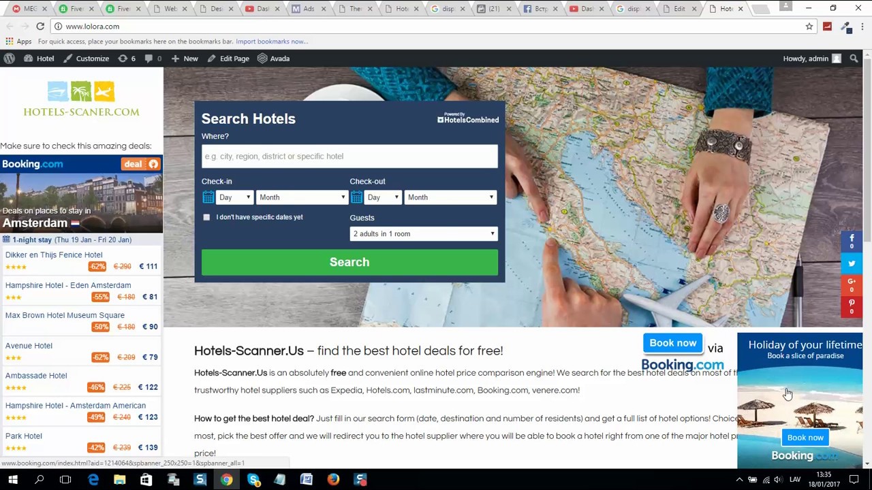The width and height of the screenshot is (872, 490).
Task: Select the Edit Page item
Action: 228,59
